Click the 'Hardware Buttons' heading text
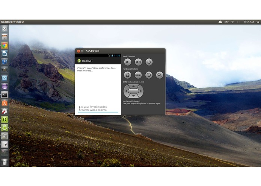 coord(130,69)
